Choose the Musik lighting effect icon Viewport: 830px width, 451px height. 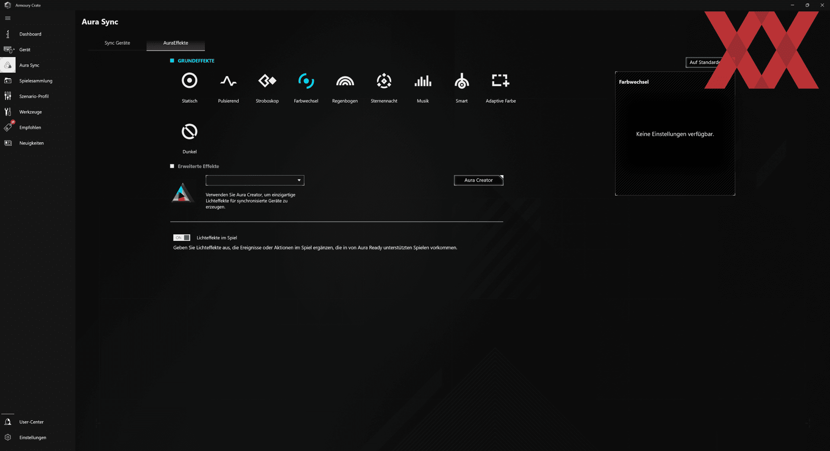[x=423, y=81]
